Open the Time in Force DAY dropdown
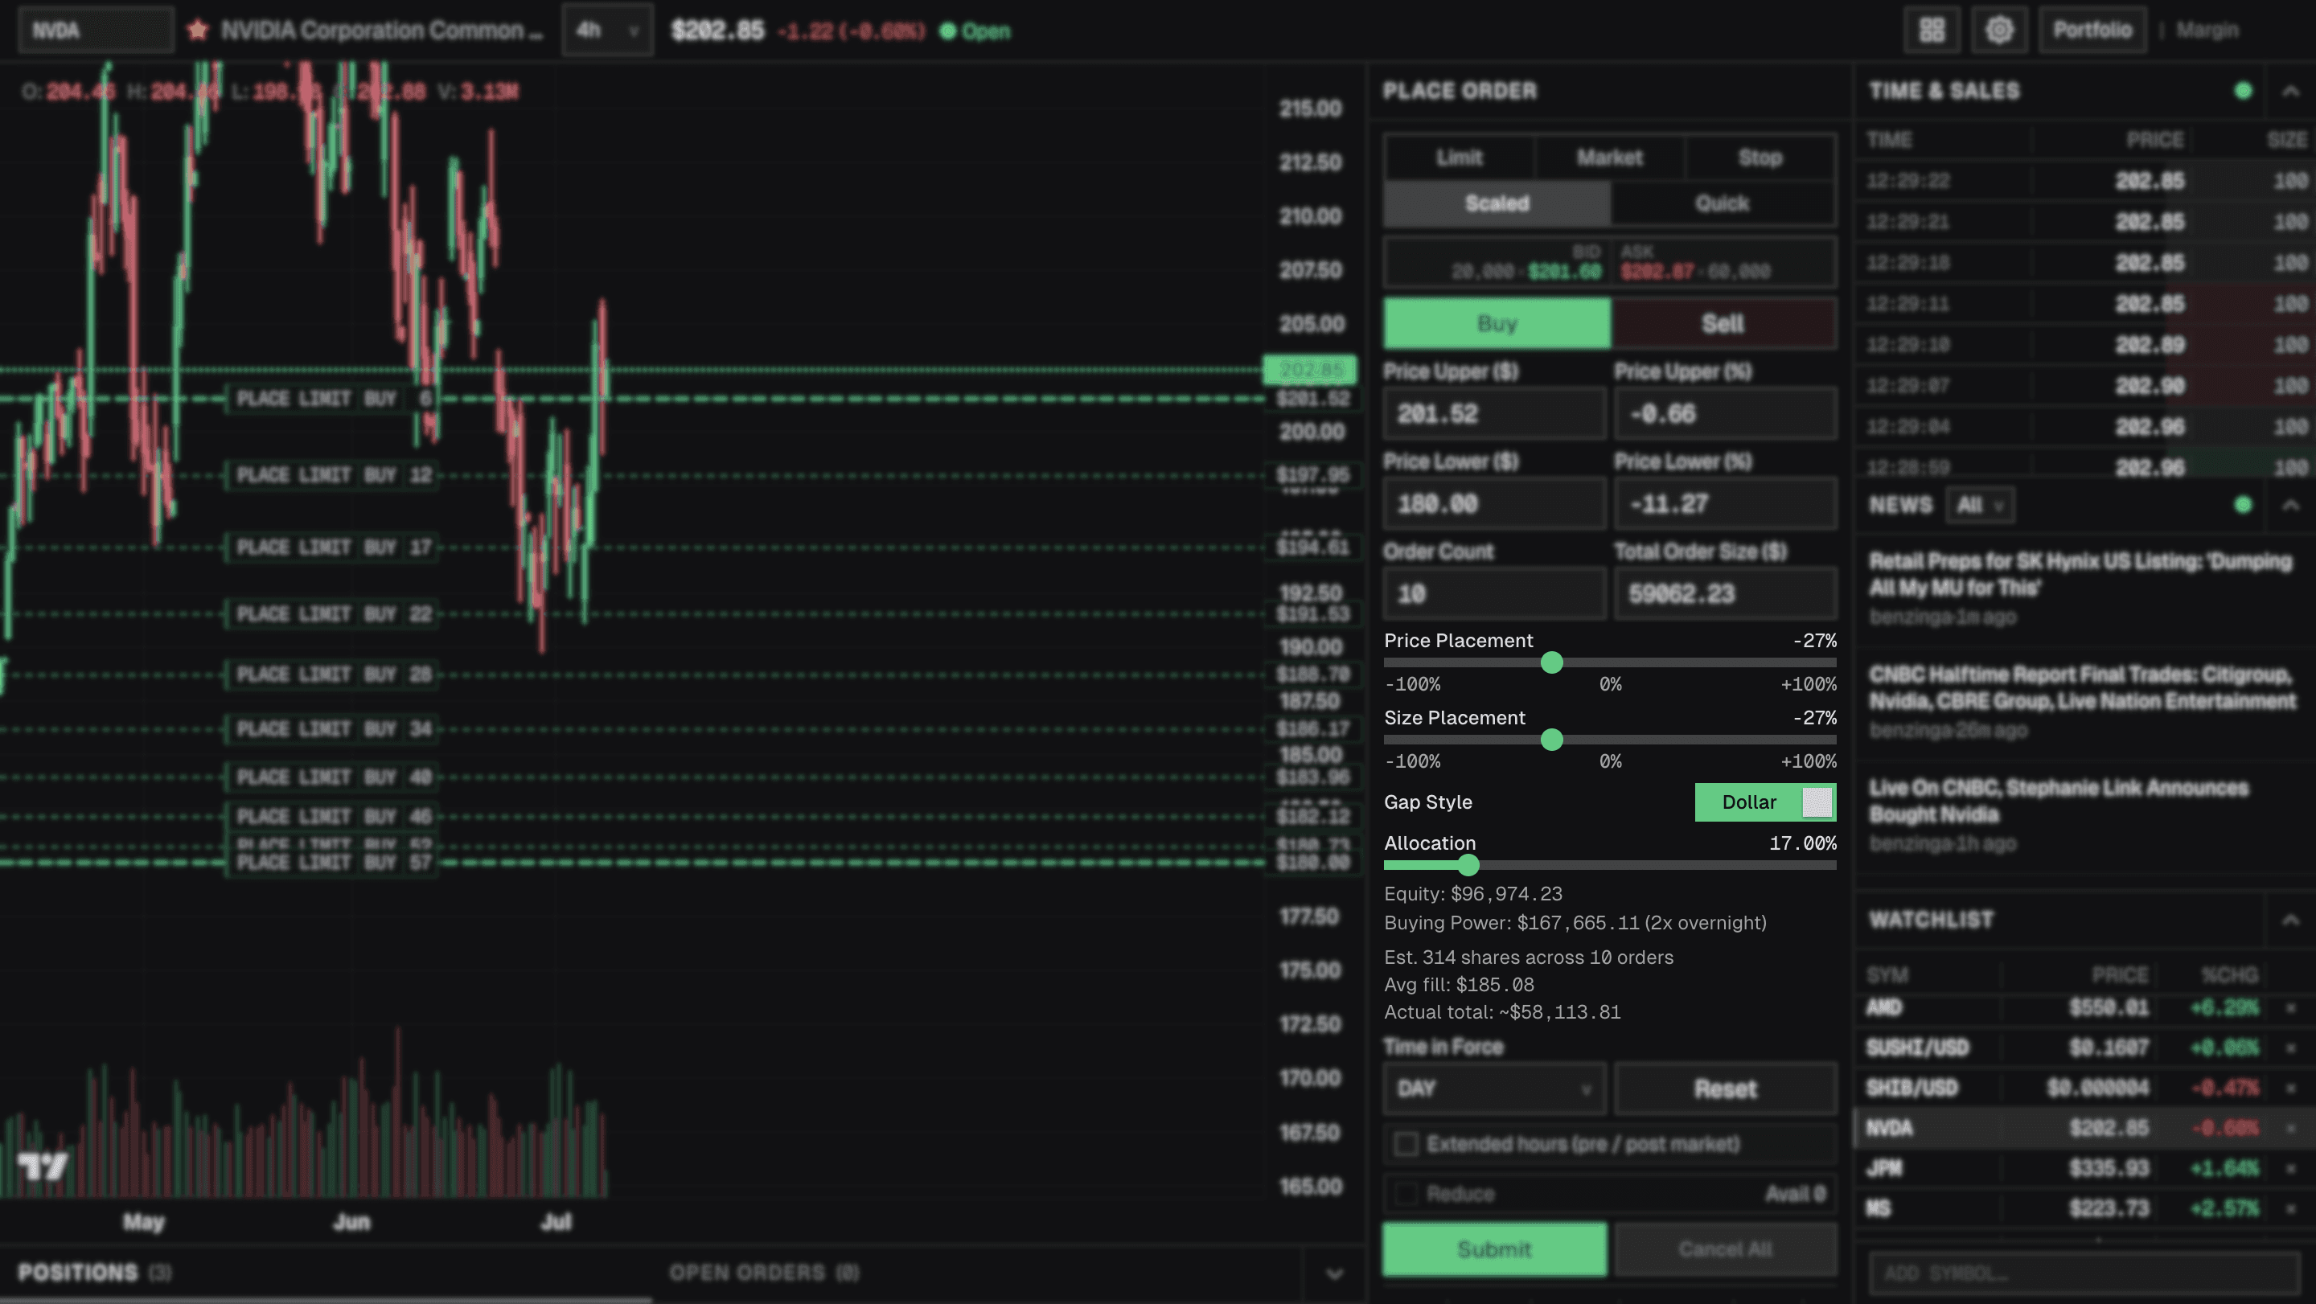 [1494, 1089]
